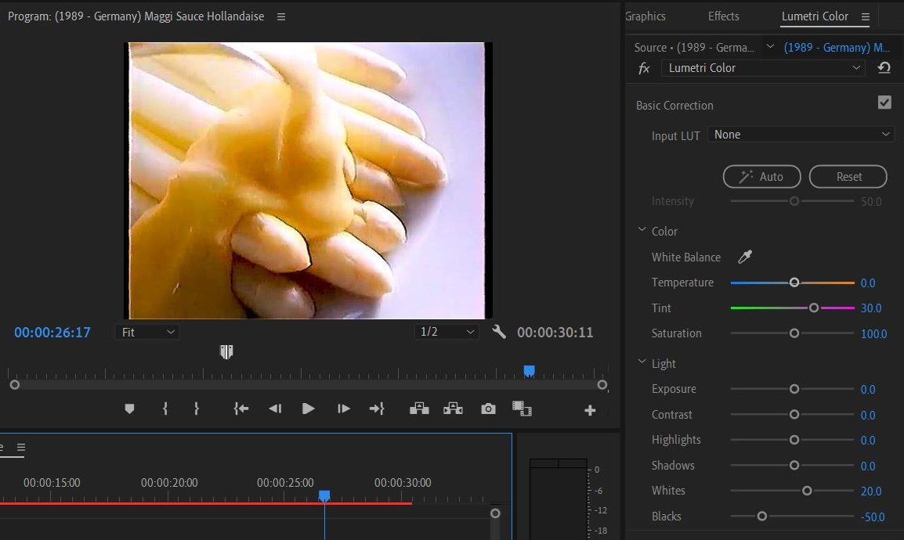Collapse the Light section
The width and height of the screenshot is (904, 540).
pos(642,362)
